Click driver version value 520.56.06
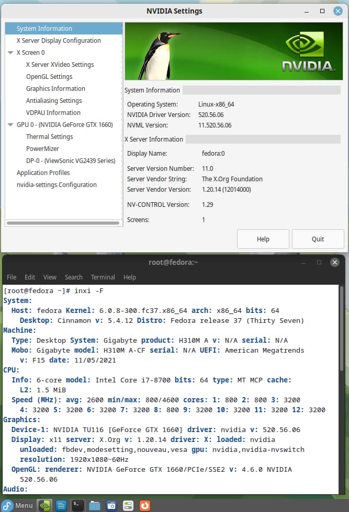349x512 pixels. [x=211, y=115]
